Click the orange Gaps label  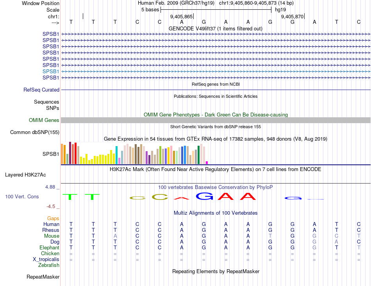point(53,219)
